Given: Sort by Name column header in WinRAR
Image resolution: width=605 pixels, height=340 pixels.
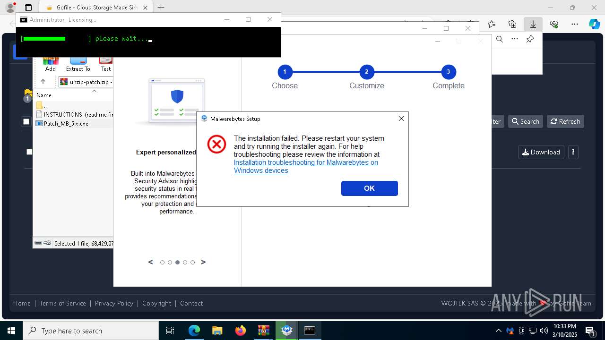Looking at the screenshot, I should (74, 95).
